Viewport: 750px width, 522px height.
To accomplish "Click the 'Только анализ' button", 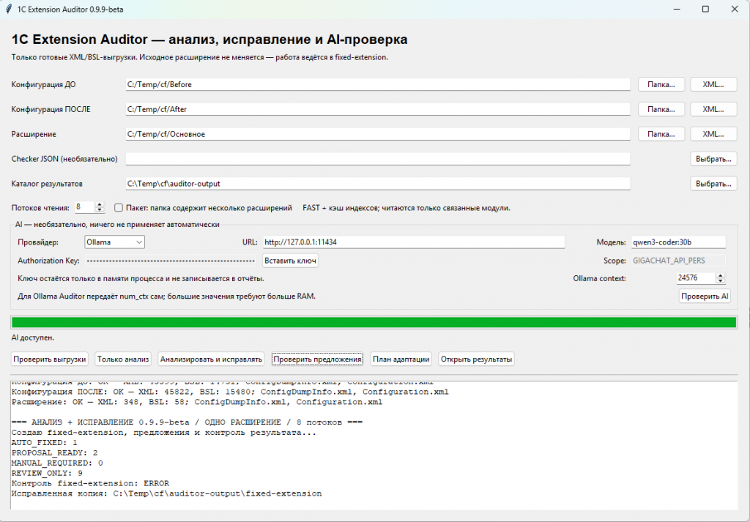I will pyautogui.click(x=123, y=359).
